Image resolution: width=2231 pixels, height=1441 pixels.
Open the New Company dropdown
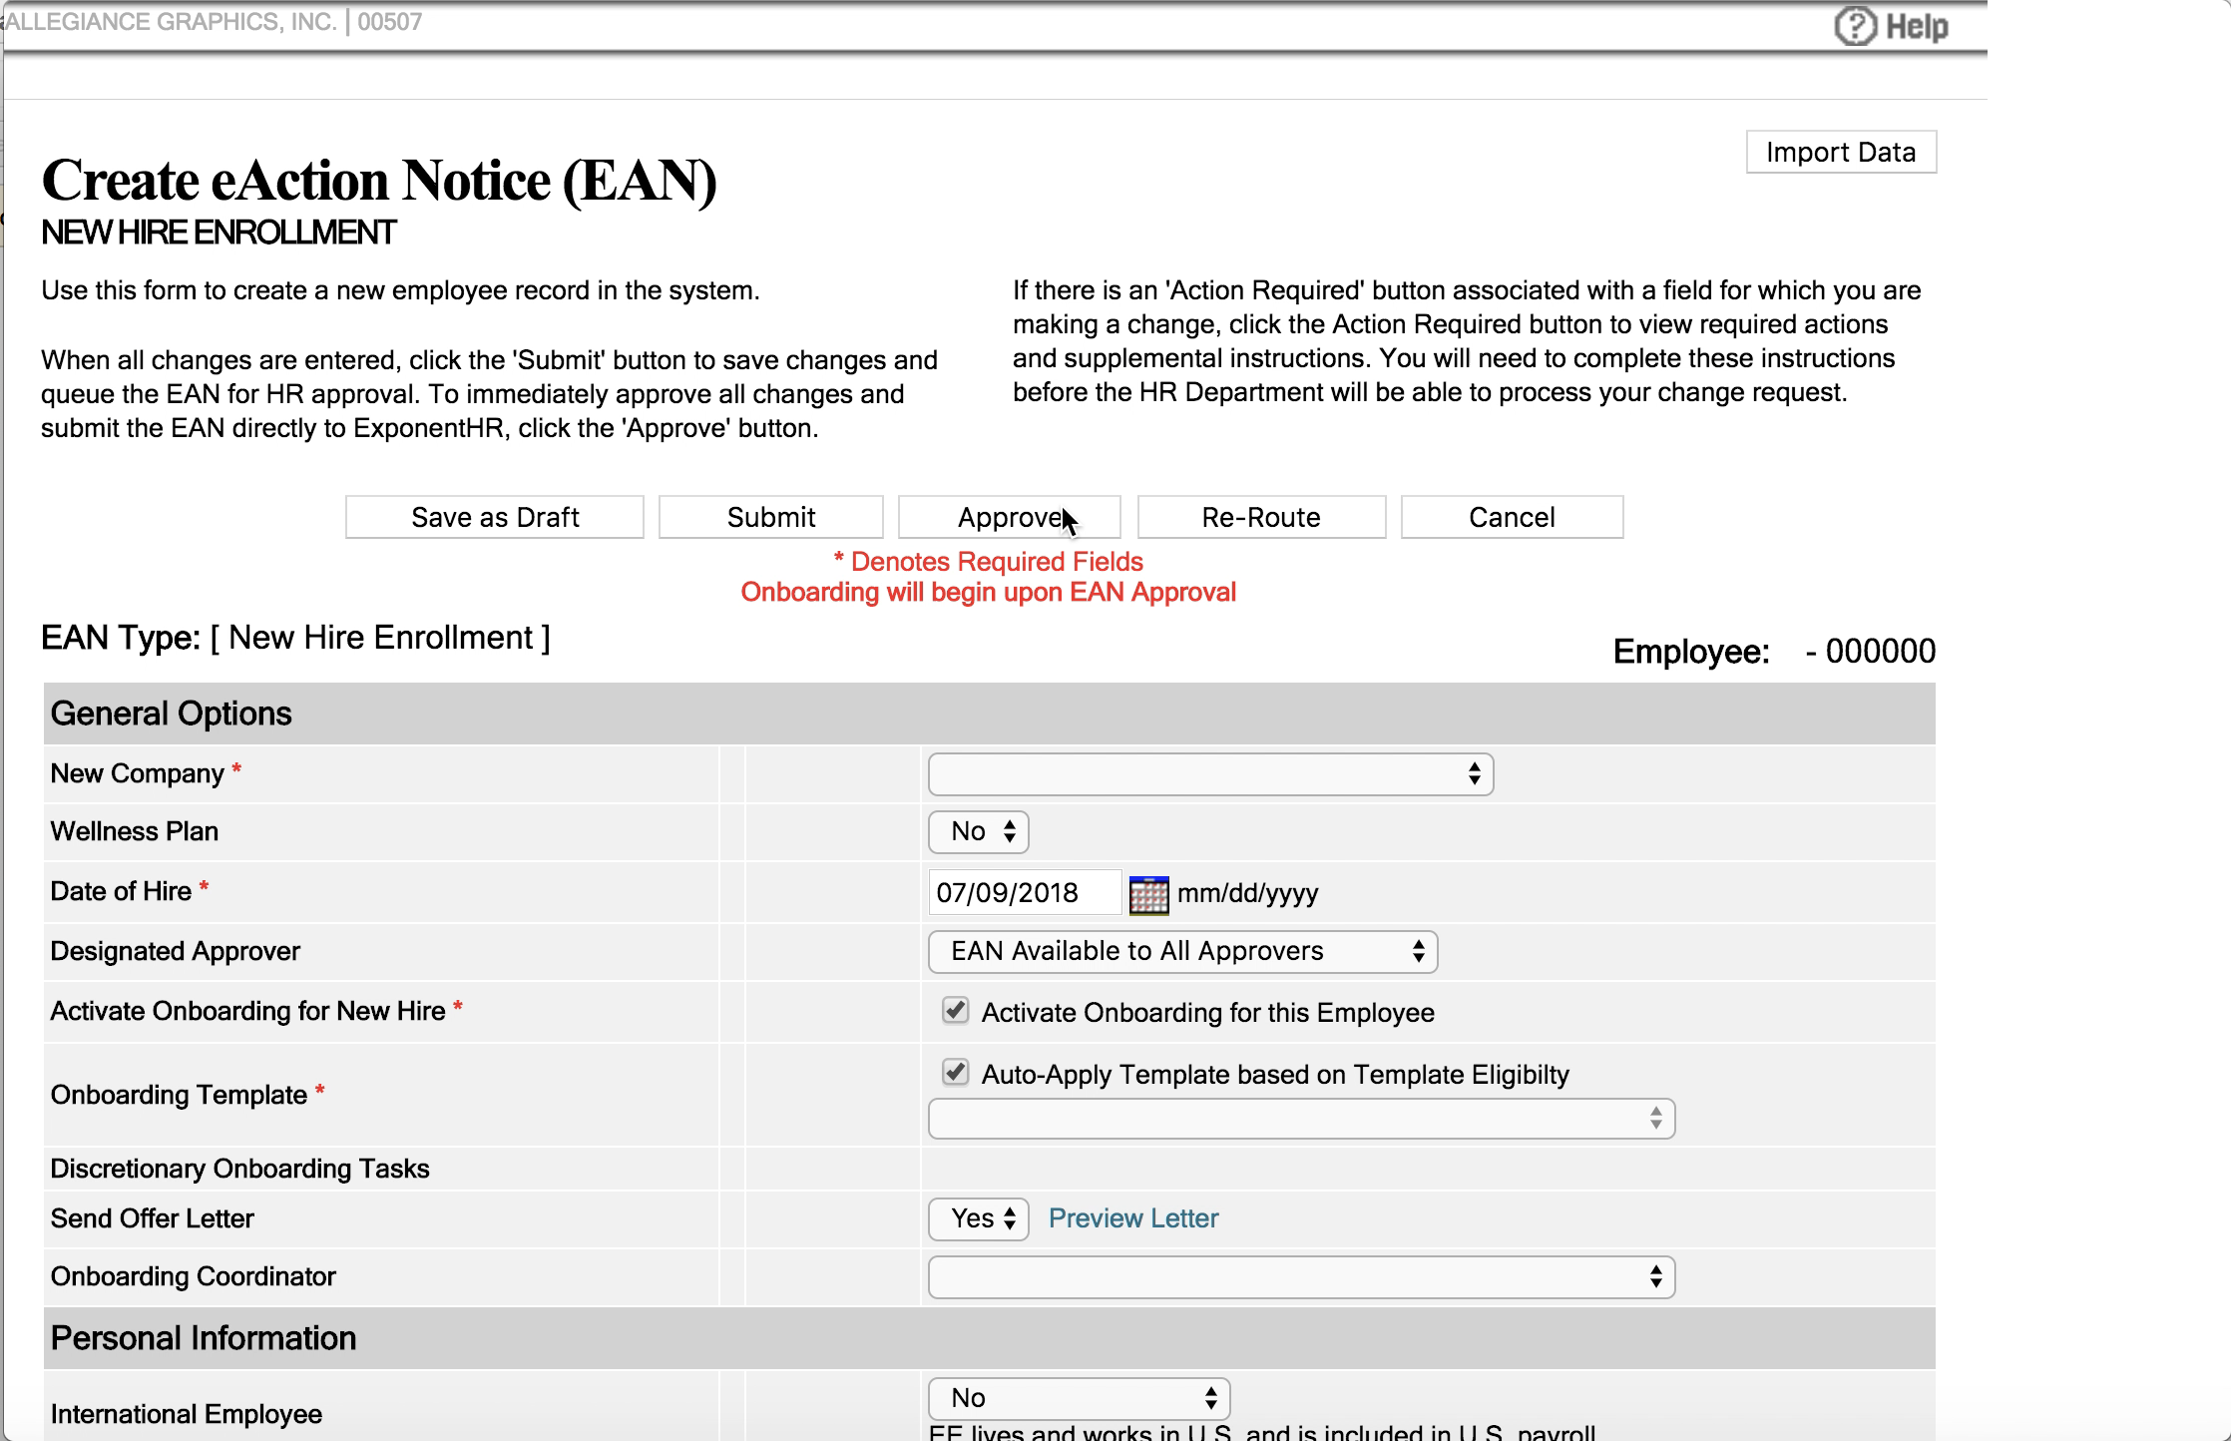coord(1210,774)
